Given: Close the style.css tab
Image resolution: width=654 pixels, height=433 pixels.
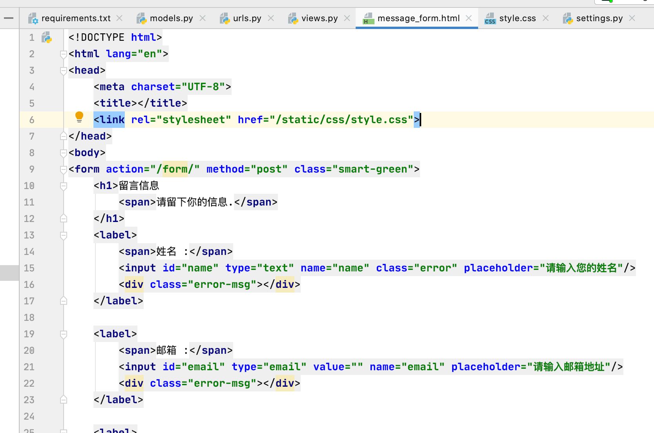Looking at the screenshot, I should [546, 18].
